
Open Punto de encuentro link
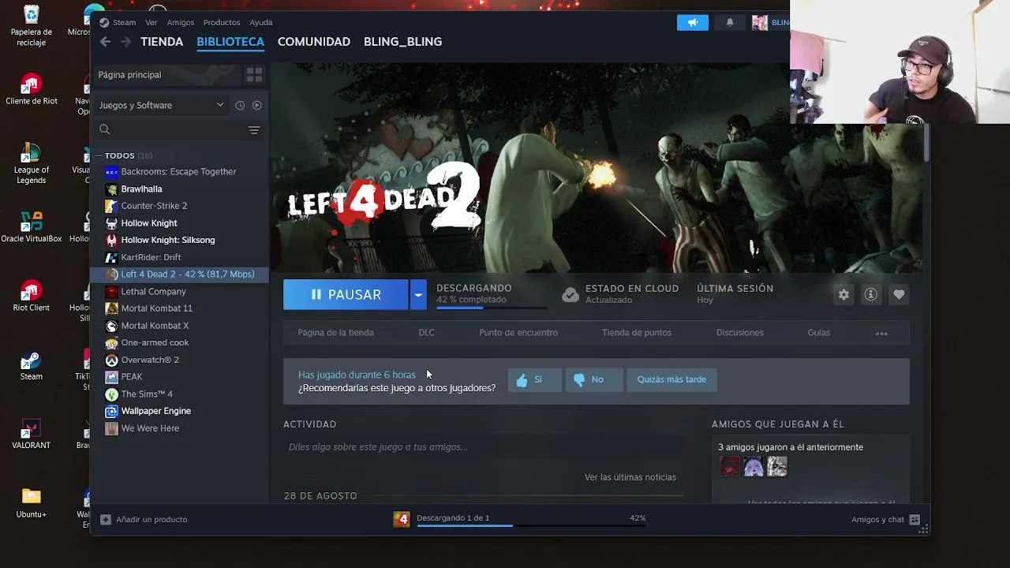pos(518,333)
